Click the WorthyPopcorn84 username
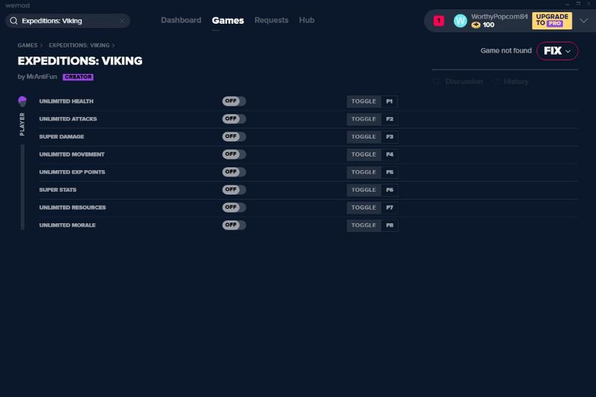Screen dimensions: 596x397 click(499, 17)
